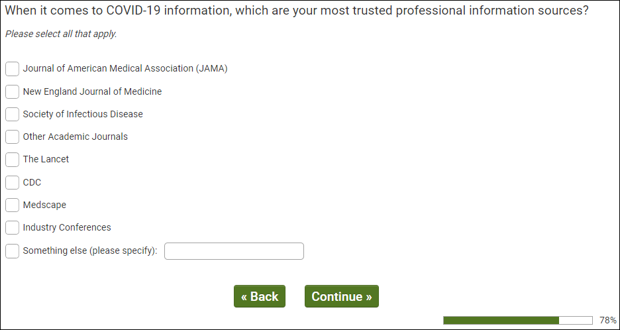Select the CDC checkbox

(12, 182)
